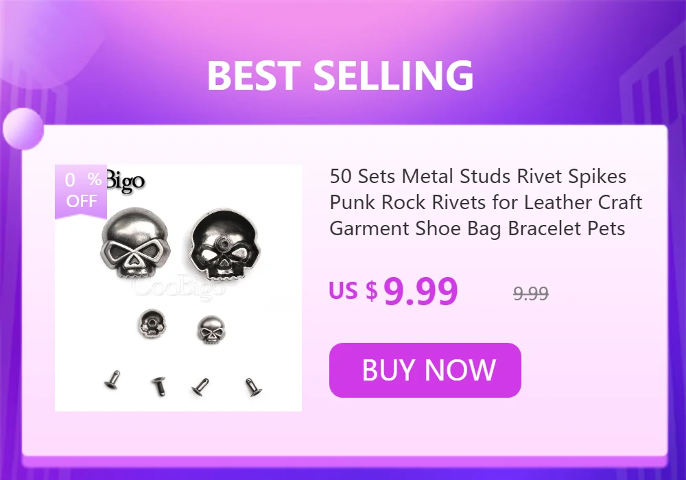Click the Garment Shoe Bag Bracelet Pets line
This screenshot has width=686, height=480.
pos(477,228)
